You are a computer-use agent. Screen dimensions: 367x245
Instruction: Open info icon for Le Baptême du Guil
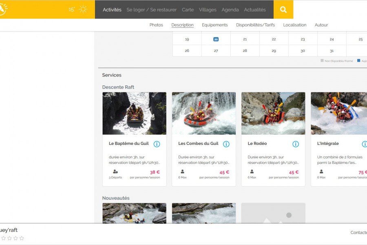tap(157, 144)
